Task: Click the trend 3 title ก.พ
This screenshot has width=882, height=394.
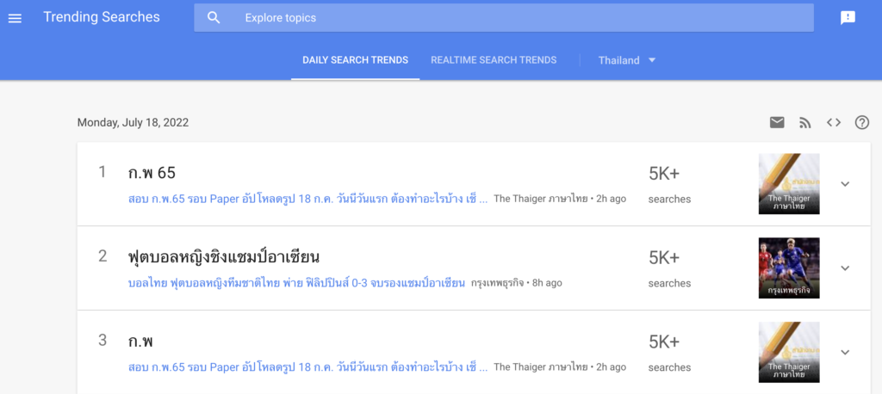Action: point(140,342)
